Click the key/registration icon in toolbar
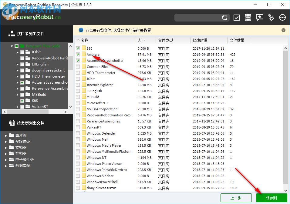The height and width of the screenshot is (204, 290). tap(271, 18)
